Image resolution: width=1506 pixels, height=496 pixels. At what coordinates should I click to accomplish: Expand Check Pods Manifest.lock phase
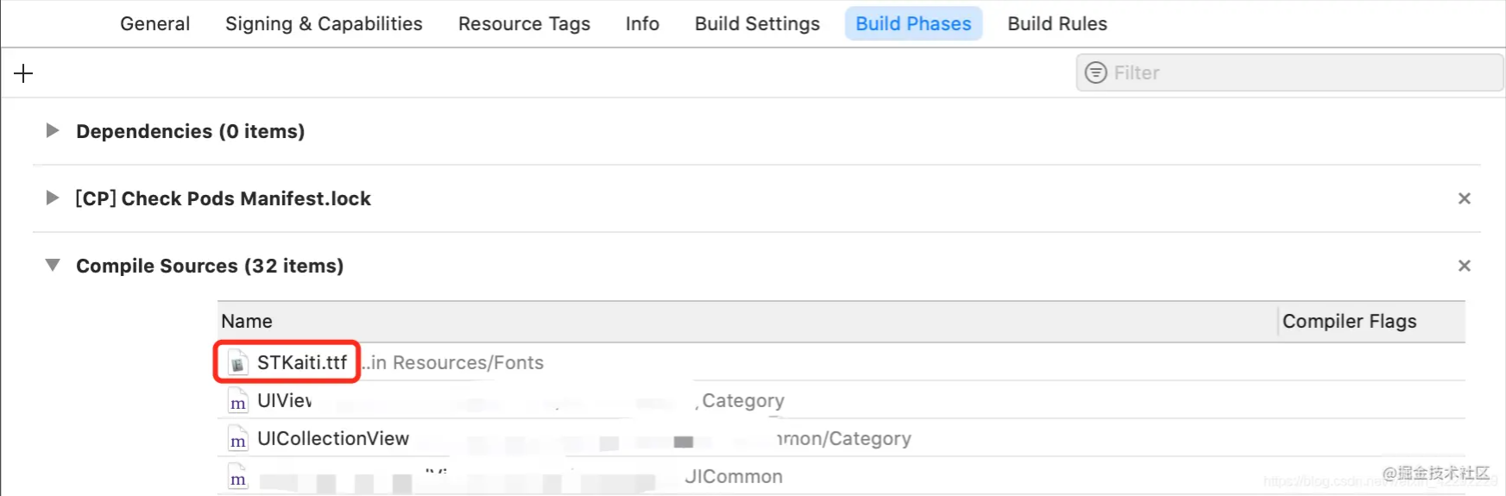pyautogui.click(x=53, y=198)
